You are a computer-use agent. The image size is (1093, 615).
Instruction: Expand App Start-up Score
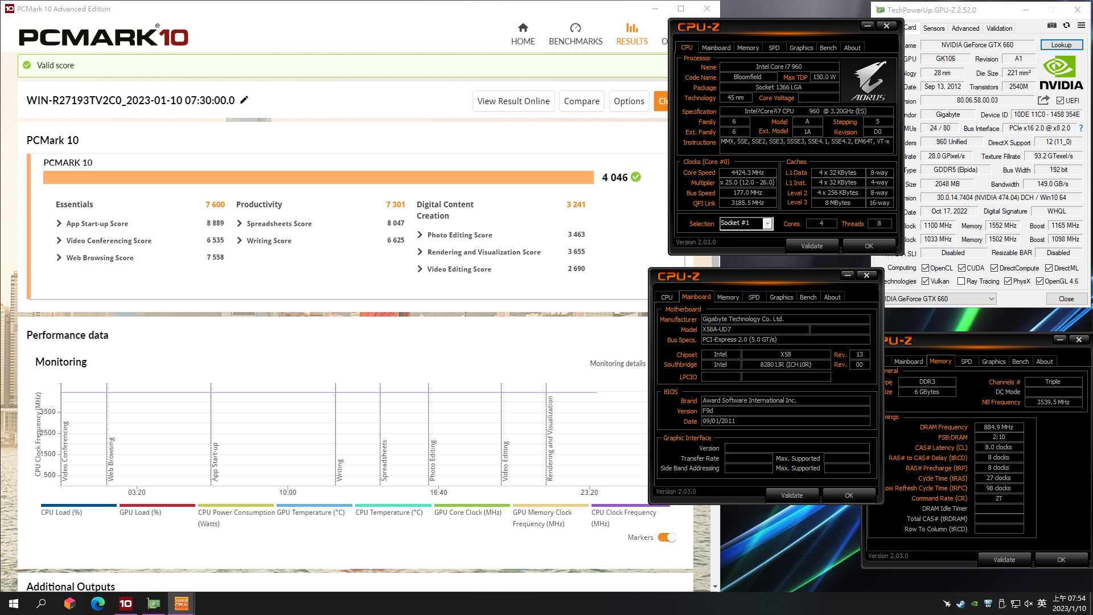[x=59, y=223]
